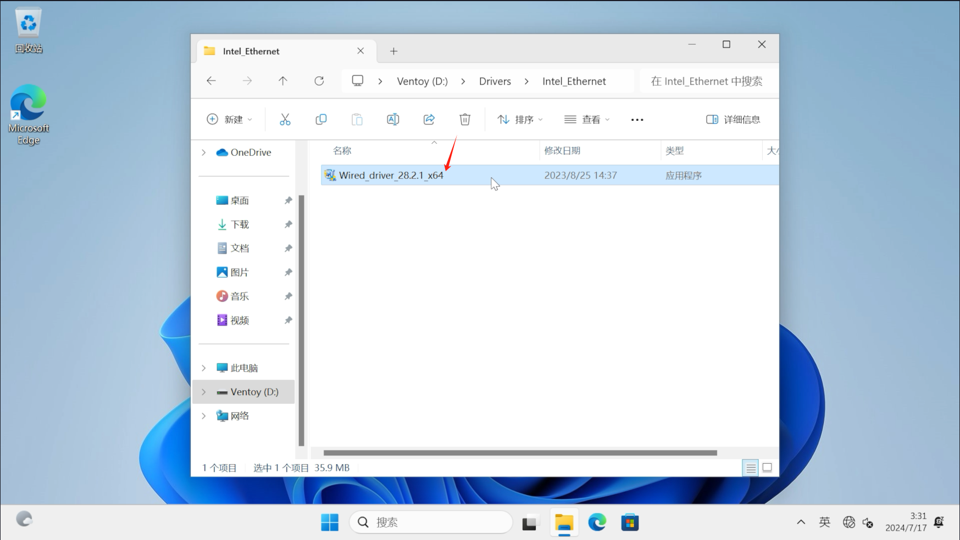Close the Intel_Ethernet tab
960x540 pixels.
pyautogui.click(x=360, y=51)
